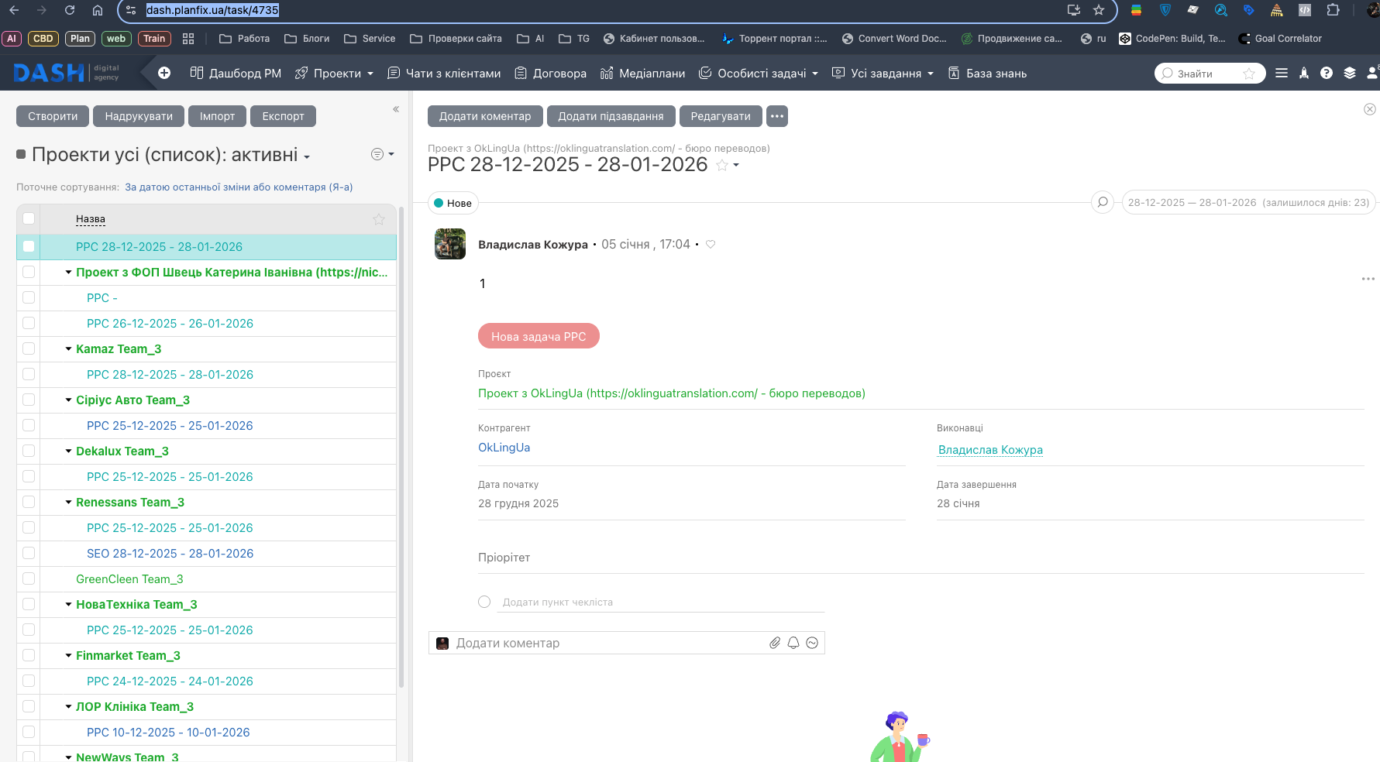This screenshot has height=762, width=1380.
Task: Open the OkLingUa contractor link
Action: pos(504,448)
